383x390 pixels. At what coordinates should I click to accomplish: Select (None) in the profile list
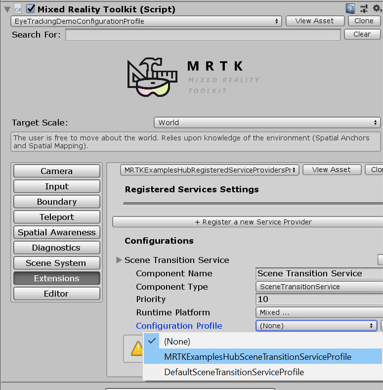(263, 341)
